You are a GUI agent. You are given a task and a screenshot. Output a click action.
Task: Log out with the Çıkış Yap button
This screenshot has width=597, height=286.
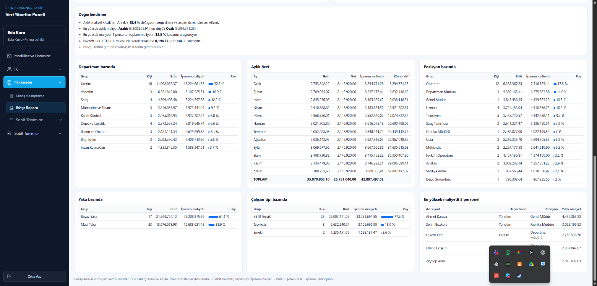pos(34,276)
